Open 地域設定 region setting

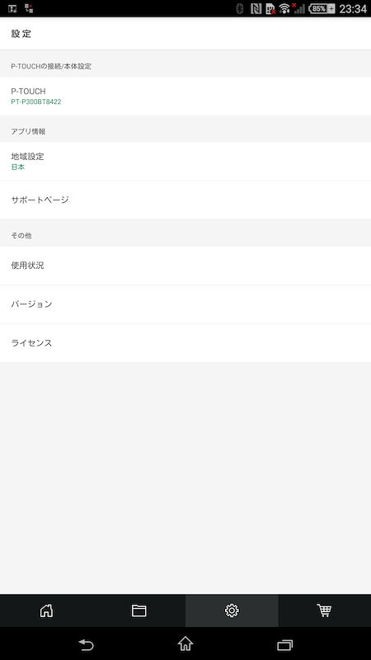(x=185, y=161)
